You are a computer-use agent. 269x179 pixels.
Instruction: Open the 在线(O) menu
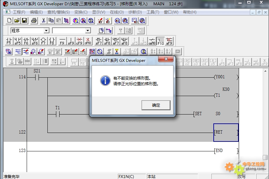(x=117, y=12)
